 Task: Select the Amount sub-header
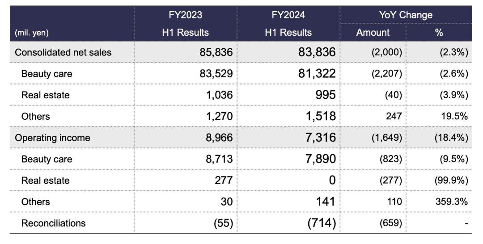tap(373, 32)
